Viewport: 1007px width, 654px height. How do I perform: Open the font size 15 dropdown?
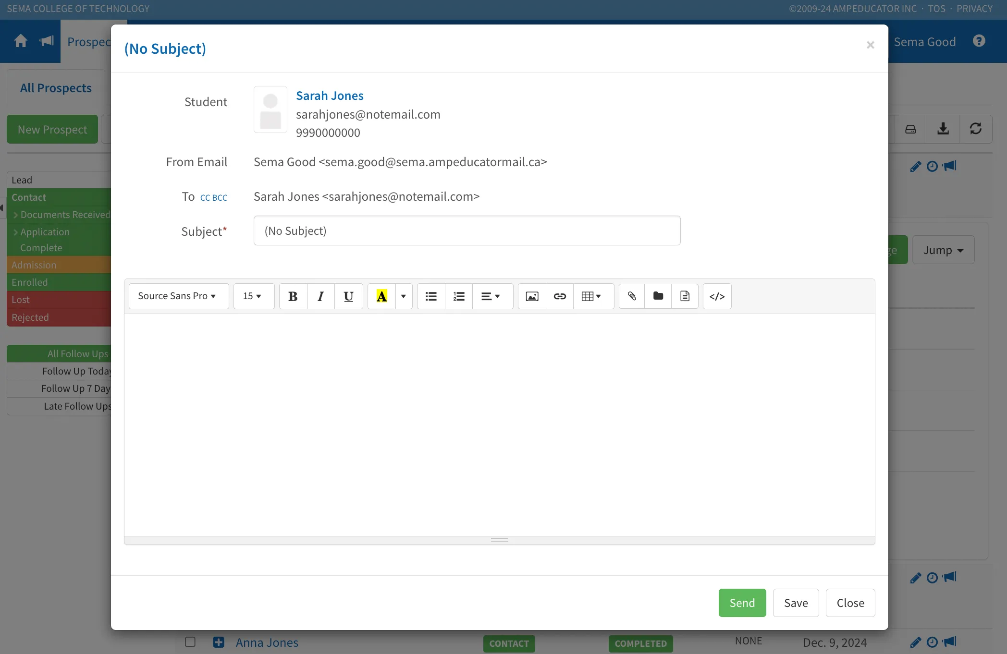click(254, 296)
